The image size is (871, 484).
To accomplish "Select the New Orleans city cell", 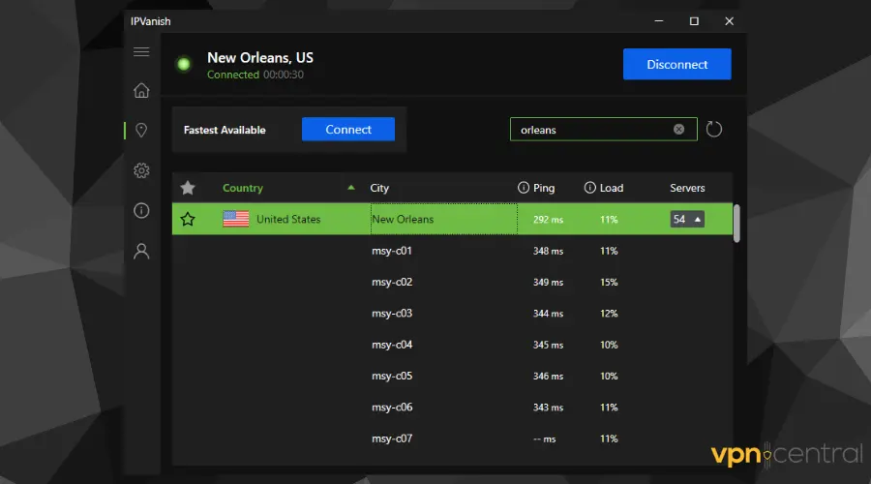I will [x=444, y=219].
